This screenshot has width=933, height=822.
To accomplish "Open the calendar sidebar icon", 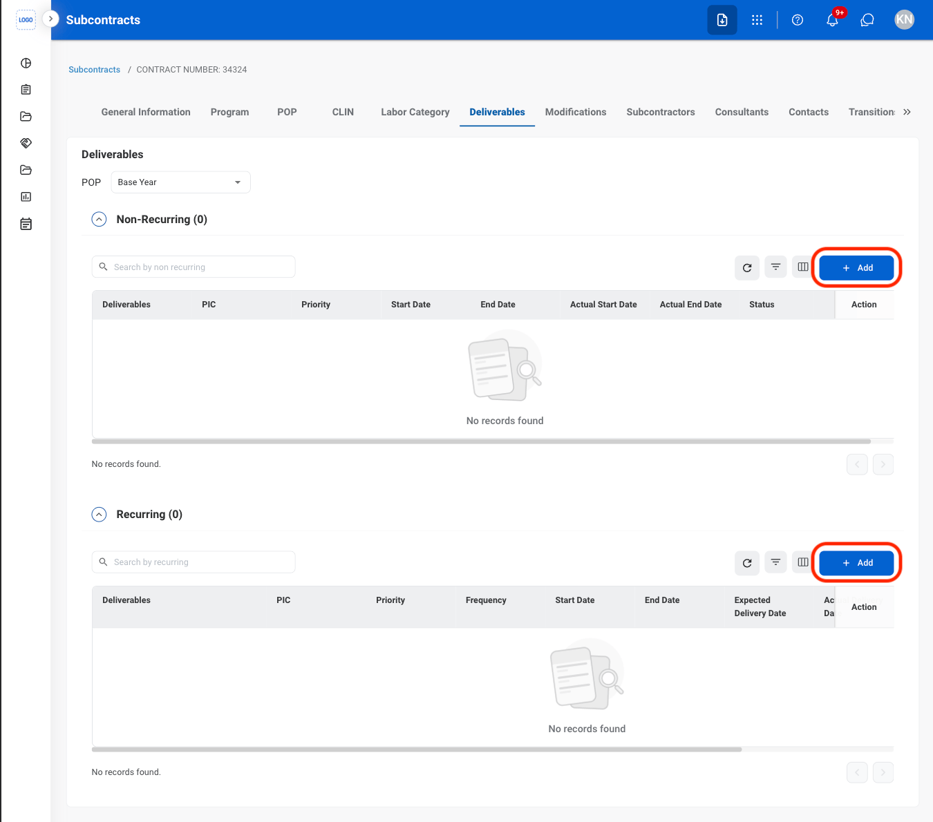I will click(26, 224).
